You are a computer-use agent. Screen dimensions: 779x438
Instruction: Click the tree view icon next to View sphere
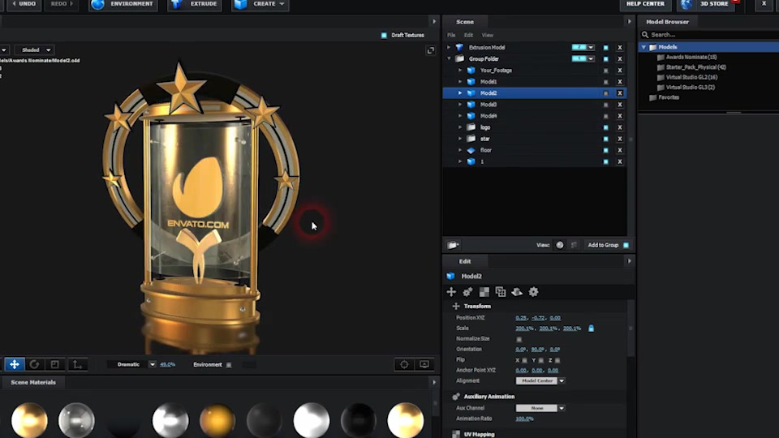point(574,245)
